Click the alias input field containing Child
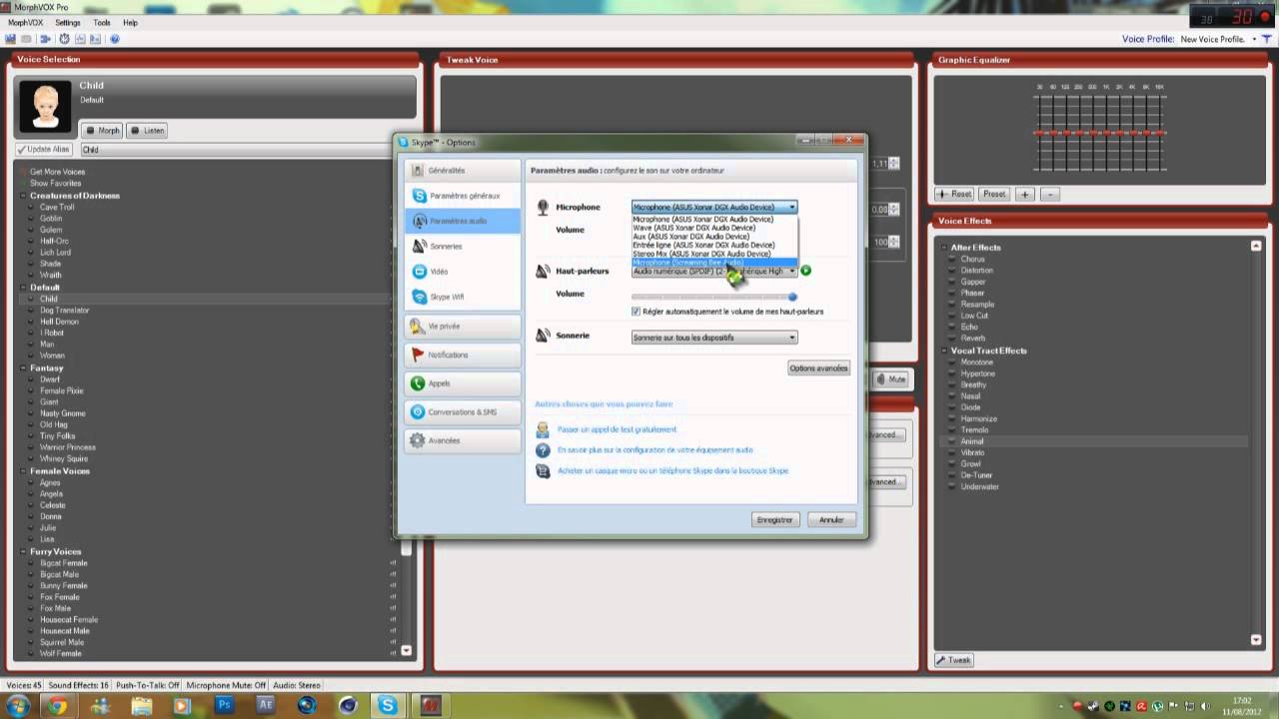 (248, 150)
